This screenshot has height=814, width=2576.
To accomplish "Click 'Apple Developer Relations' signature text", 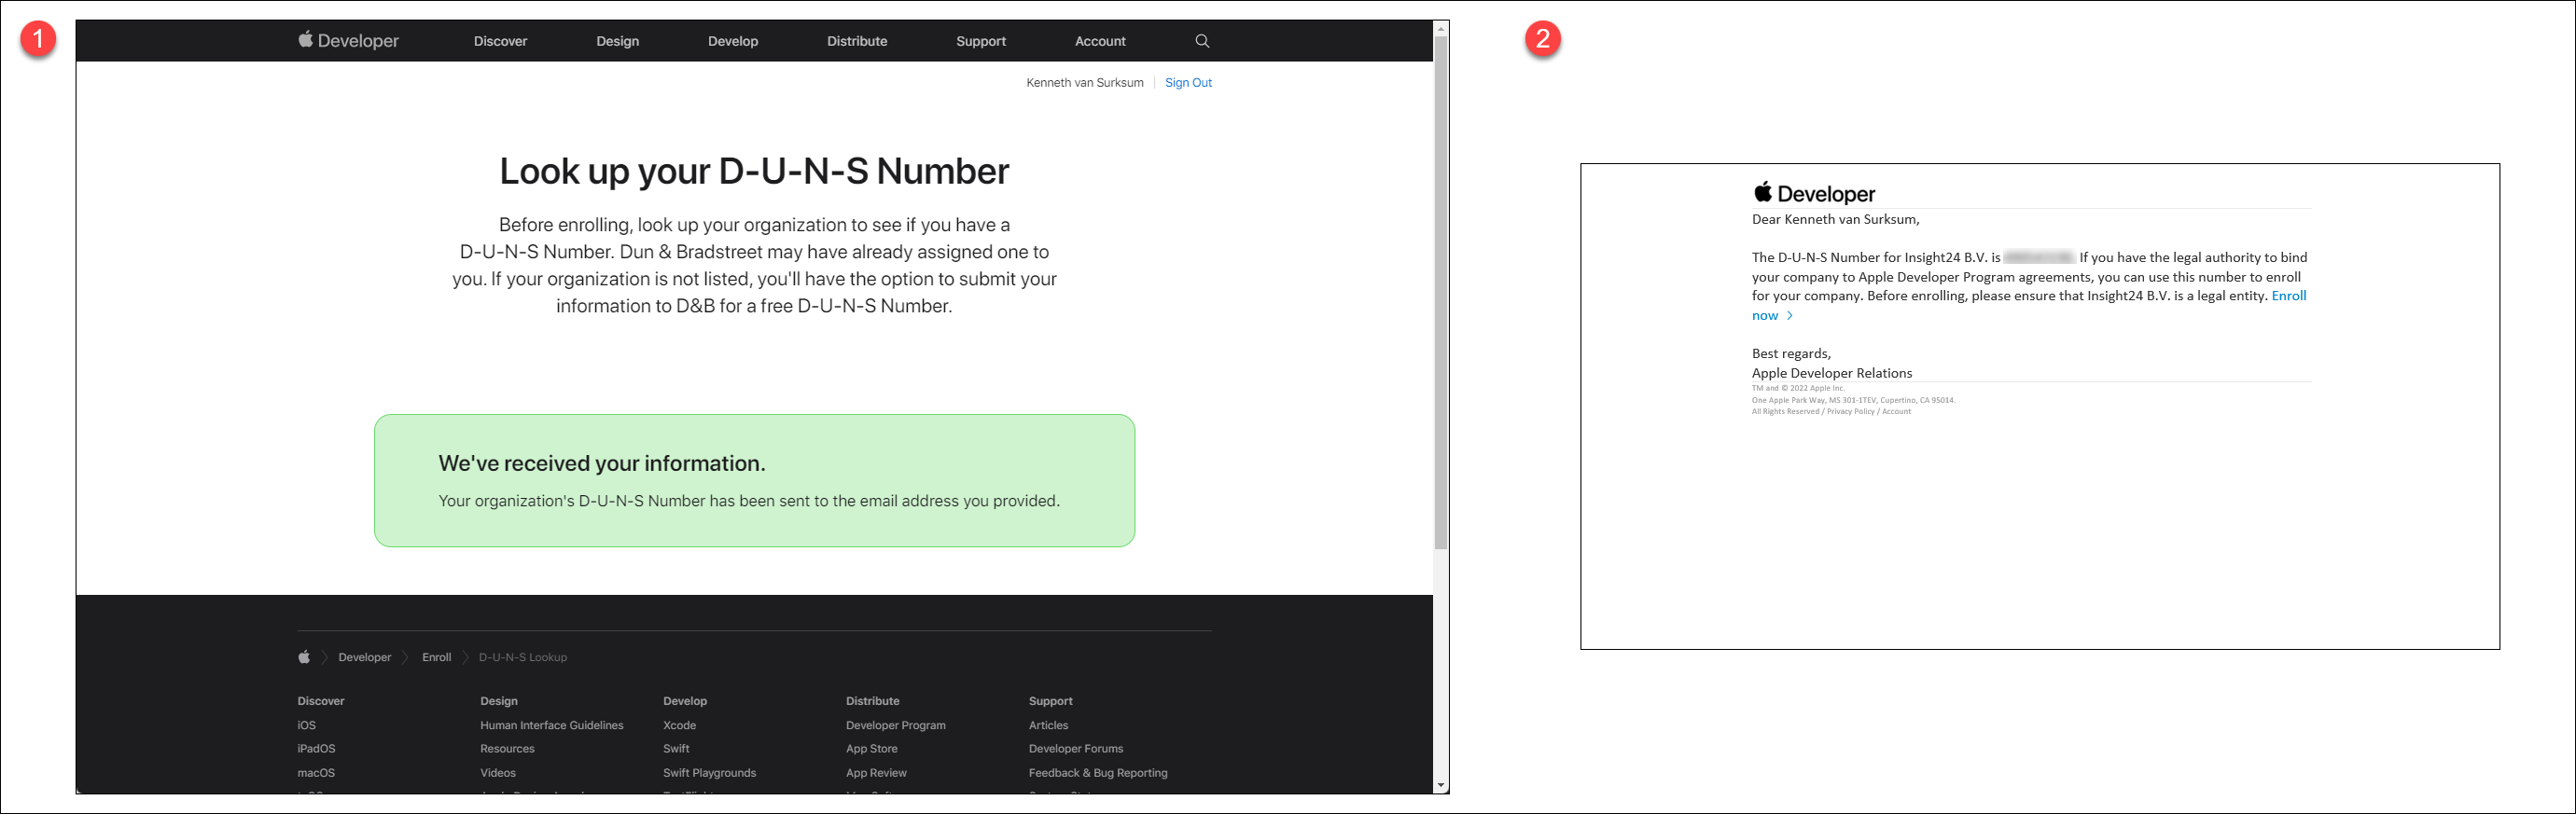I will 1832,374.
